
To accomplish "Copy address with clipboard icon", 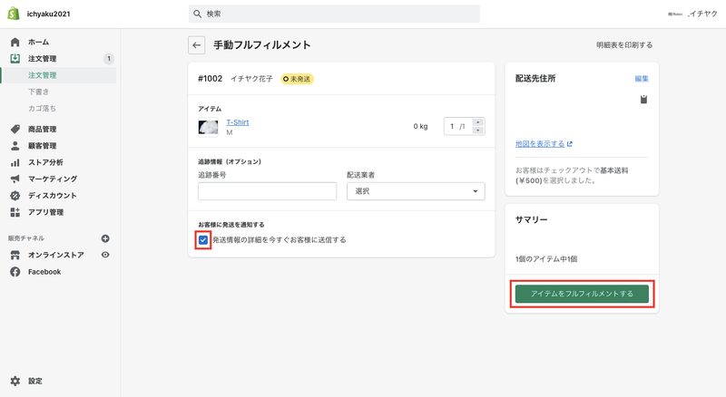I will (x=643, y=100).
